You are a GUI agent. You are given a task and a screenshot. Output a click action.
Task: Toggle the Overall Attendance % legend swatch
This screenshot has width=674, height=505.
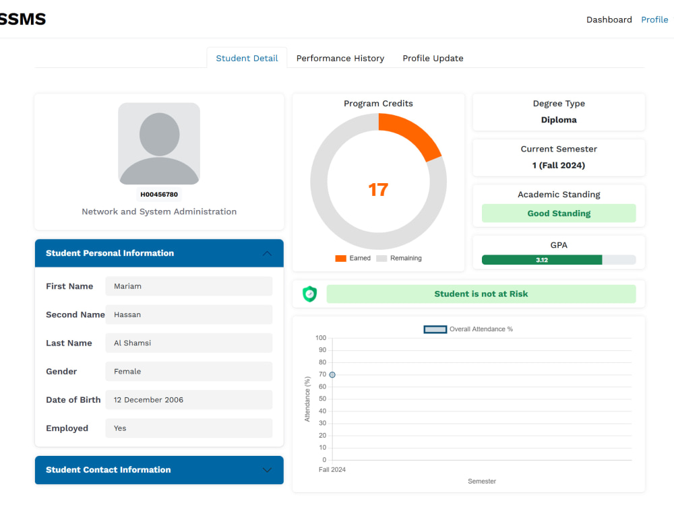pos(435,329)
